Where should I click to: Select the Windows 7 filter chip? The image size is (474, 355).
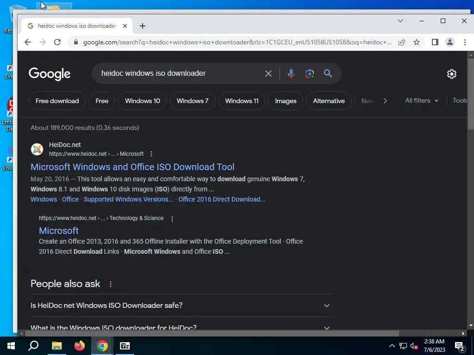pyautogui.click(x=193, y=101)
